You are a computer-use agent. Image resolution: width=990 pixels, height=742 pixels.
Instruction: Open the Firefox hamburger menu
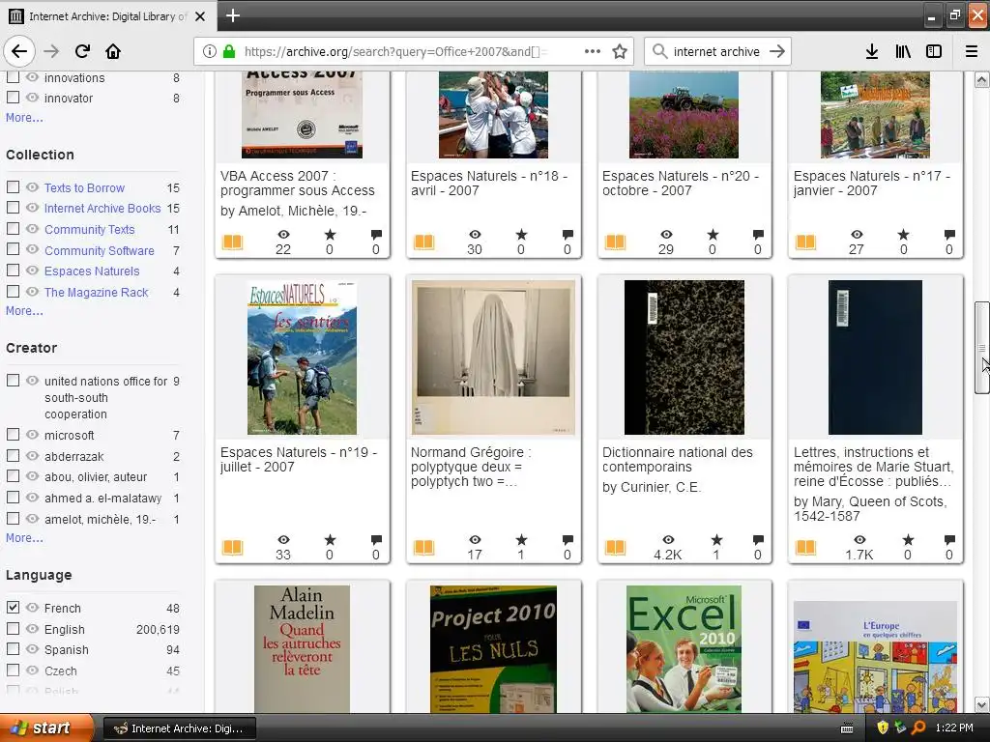[x=972, y=51]
